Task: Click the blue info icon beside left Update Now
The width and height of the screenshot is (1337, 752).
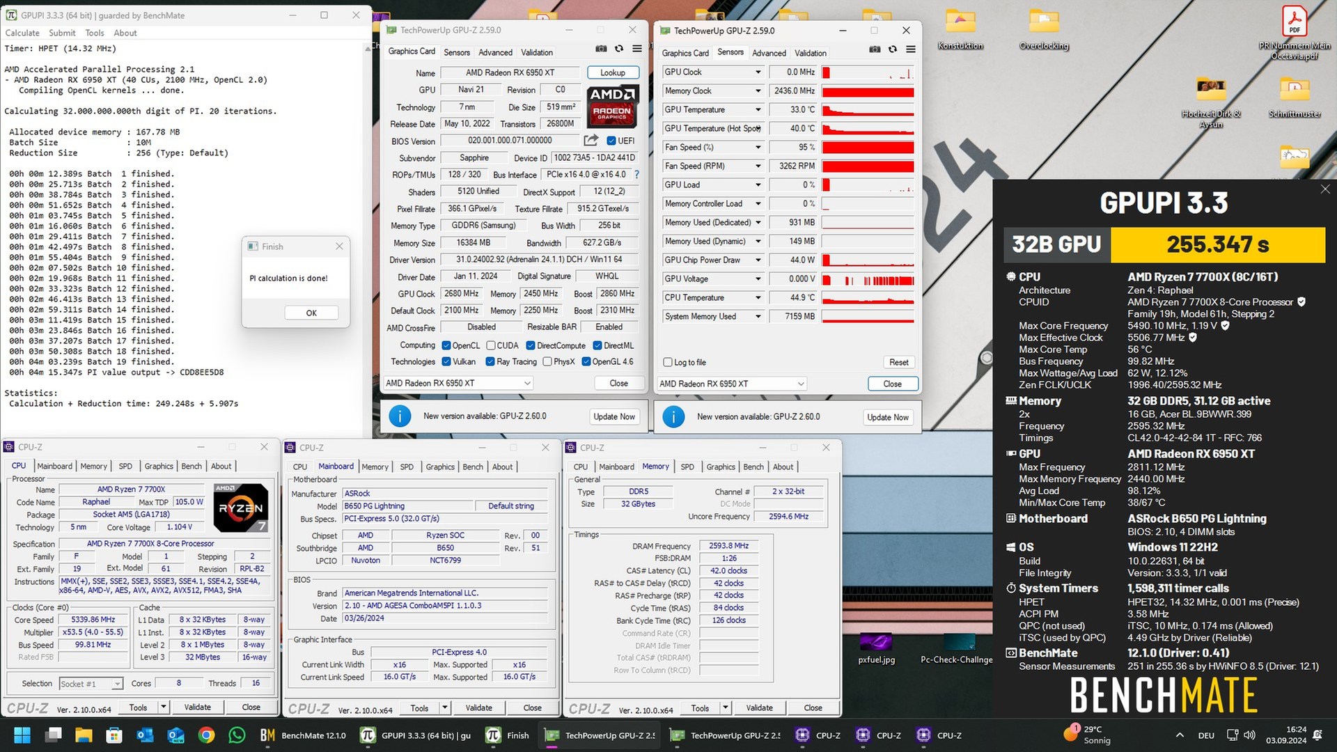Action: (x=400, y=416)
